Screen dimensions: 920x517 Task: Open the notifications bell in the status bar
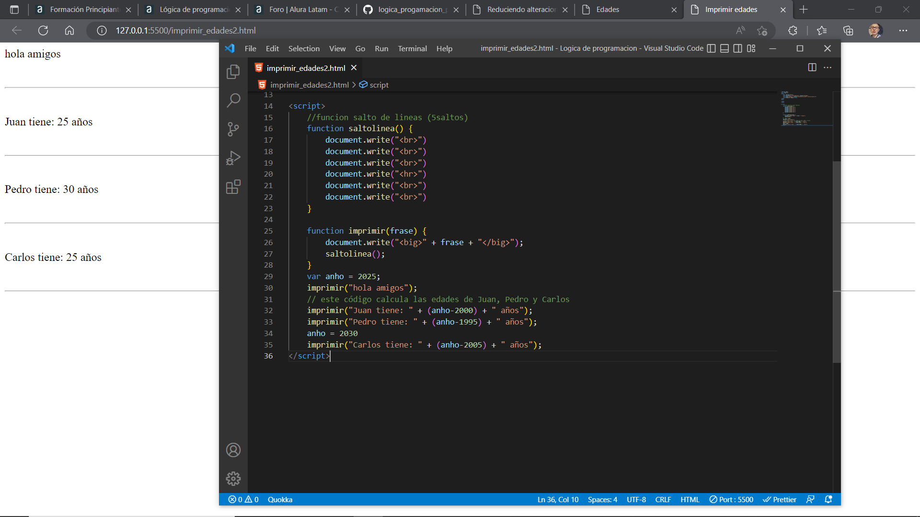click(x=828, y=499)
